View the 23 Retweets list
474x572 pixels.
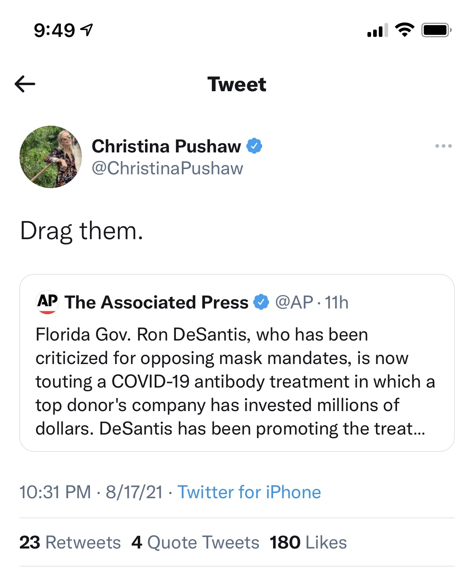pos(70,542)
